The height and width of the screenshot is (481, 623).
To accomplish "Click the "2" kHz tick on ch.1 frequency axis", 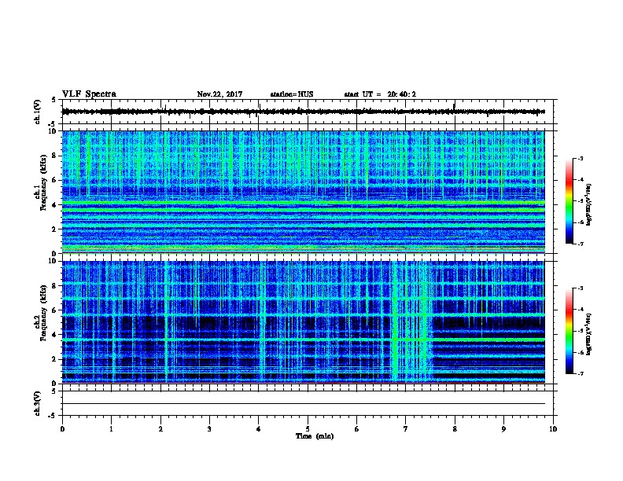I will 54,229.
